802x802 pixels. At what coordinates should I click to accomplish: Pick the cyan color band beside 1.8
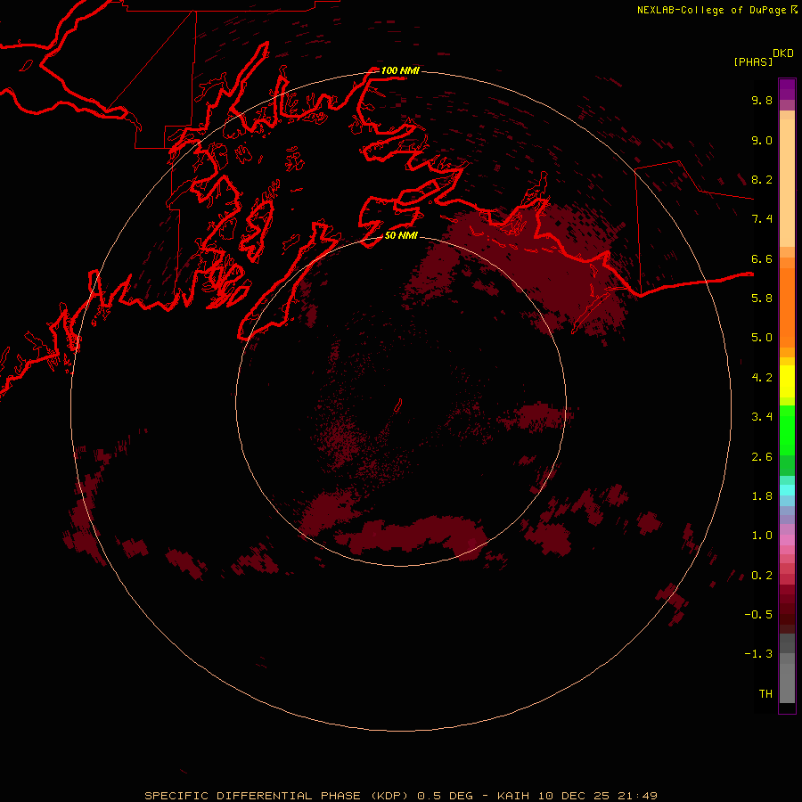[x=787, y=490]
